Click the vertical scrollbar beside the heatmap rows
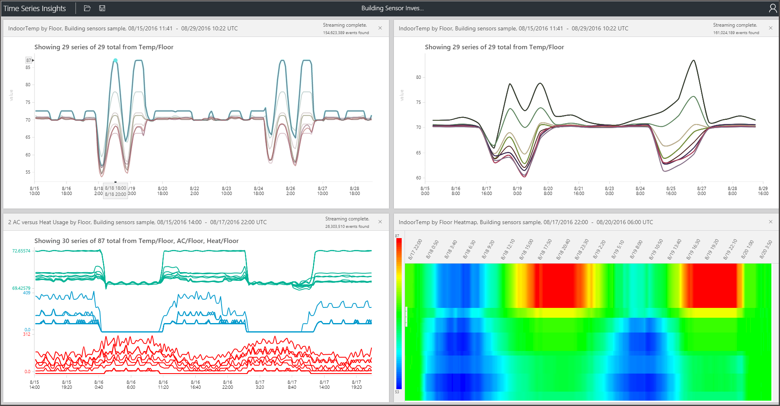The width and height of the screenshot is (780, 406). click(x=405, y=316)
